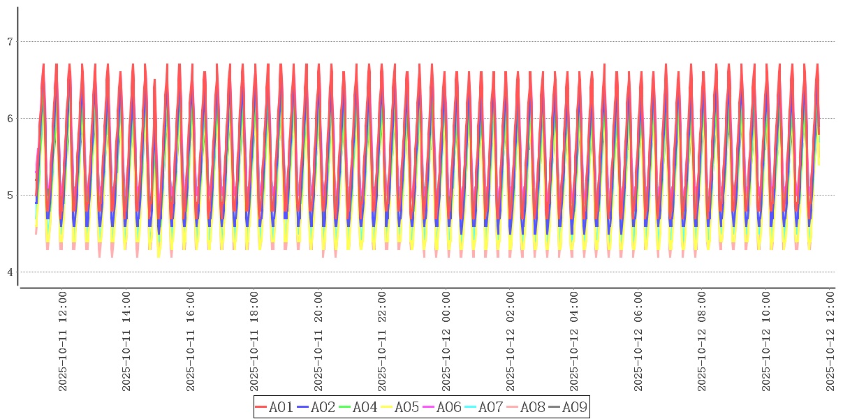The height and width of the screenshot is (419, 843).
Task: Click the 2025-10-11 12:00 time axis label
Action: click(x=62, y=341)
